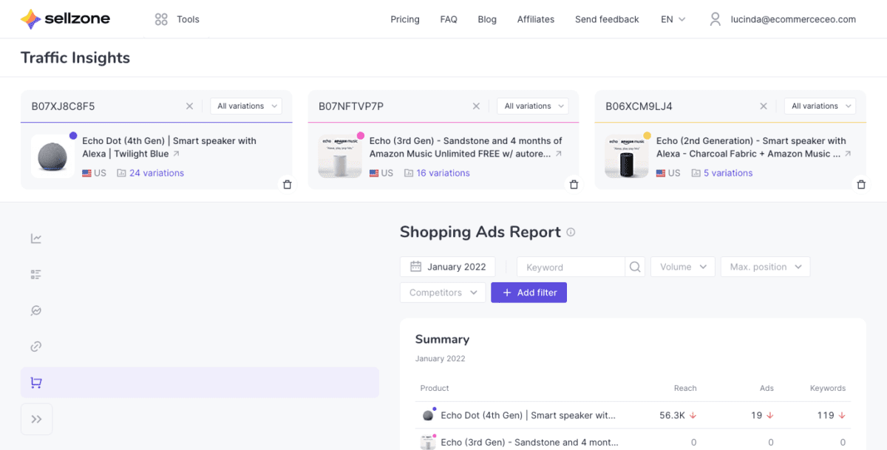Click the B07NFTVP7P ASIN input
Viewport: 887px width, 450px height.
coord(390,106)
